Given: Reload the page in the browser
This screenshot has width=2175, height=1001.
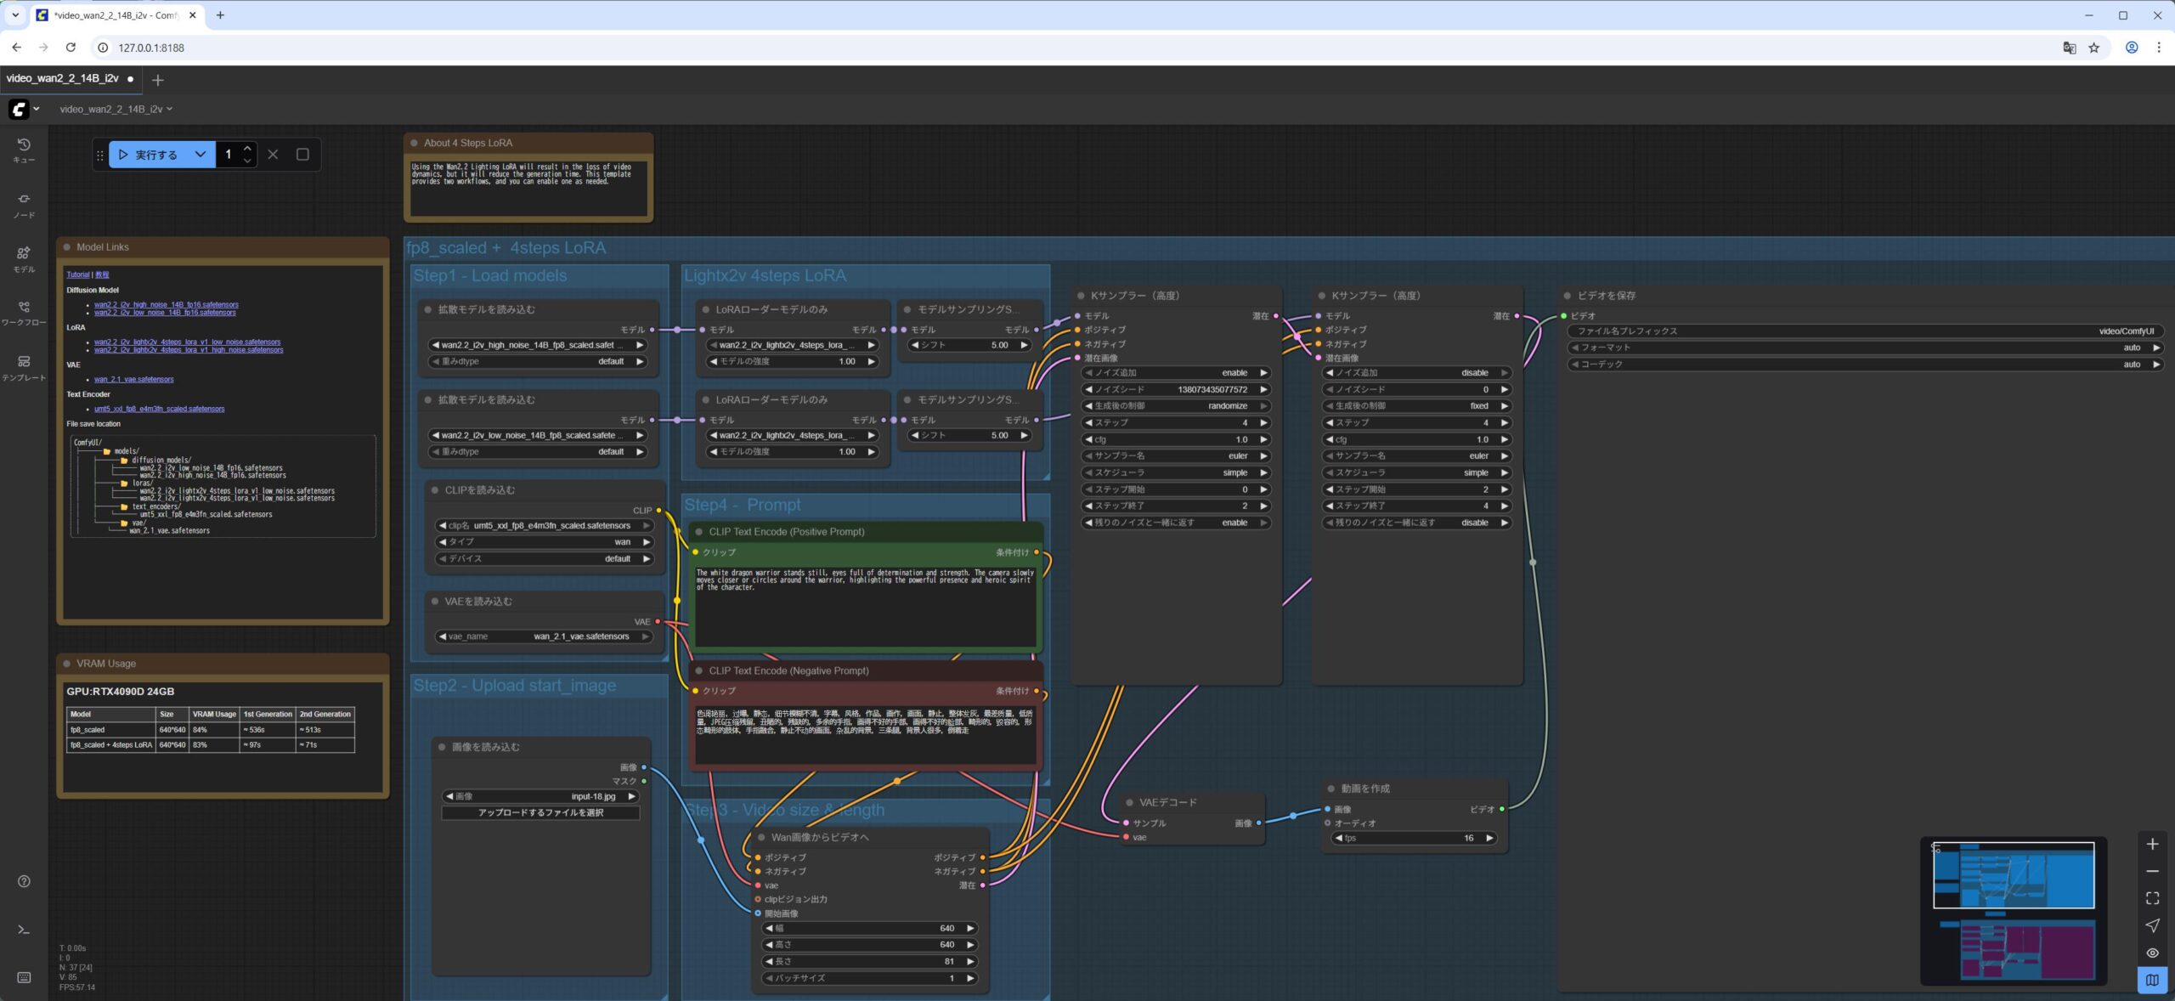Looking at the screenshot, I should coord(71,48).
